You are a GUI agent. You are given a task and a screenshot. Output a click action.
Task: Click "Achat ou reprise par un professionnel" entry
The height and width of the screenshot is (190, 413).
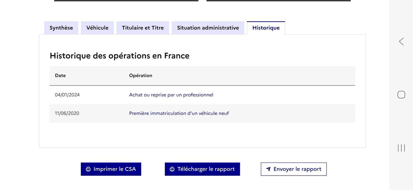point(171,95)
